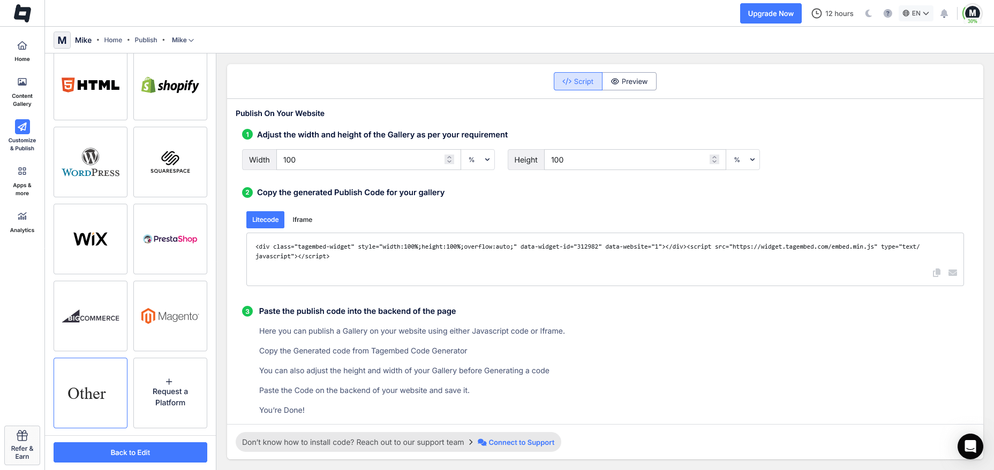Click the Upgrade Now button

tap(771, 13)
